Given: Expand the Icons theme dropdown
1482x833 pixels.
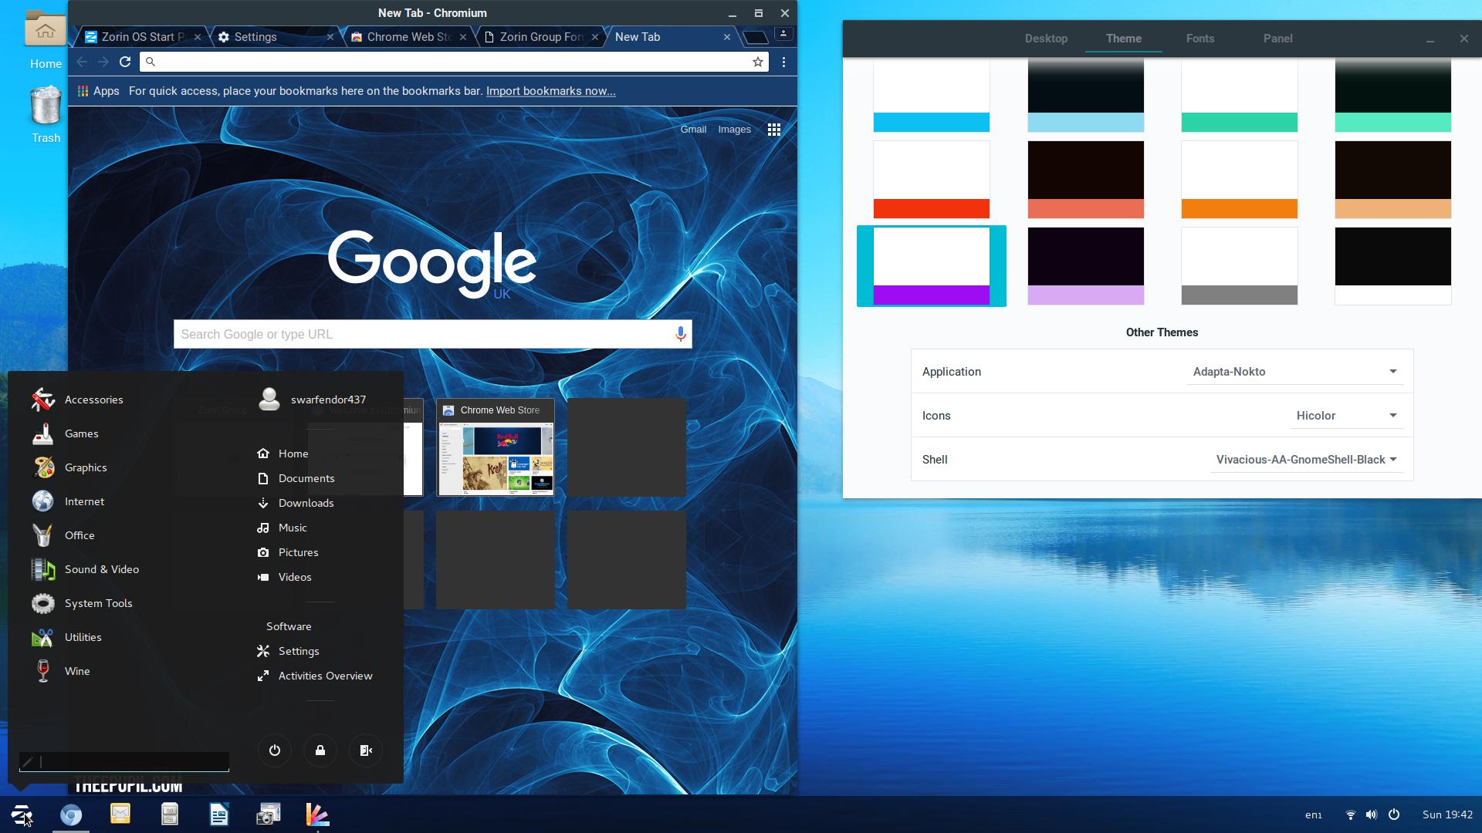Looking at the screenshot, I should pyautogui.click(x=1346, y=416).
